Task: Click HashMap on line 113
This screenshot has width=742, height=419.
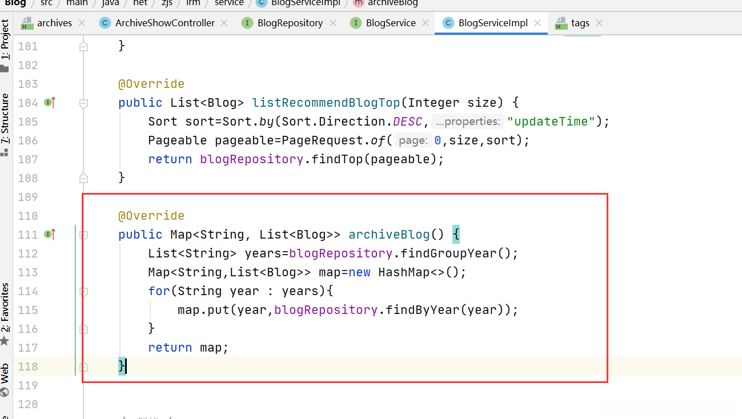Action: pos(404,272)
